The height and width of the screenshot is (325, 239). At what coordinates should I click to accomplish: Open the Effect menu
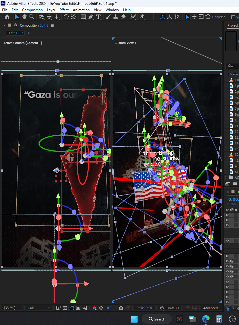pos(64,10)
